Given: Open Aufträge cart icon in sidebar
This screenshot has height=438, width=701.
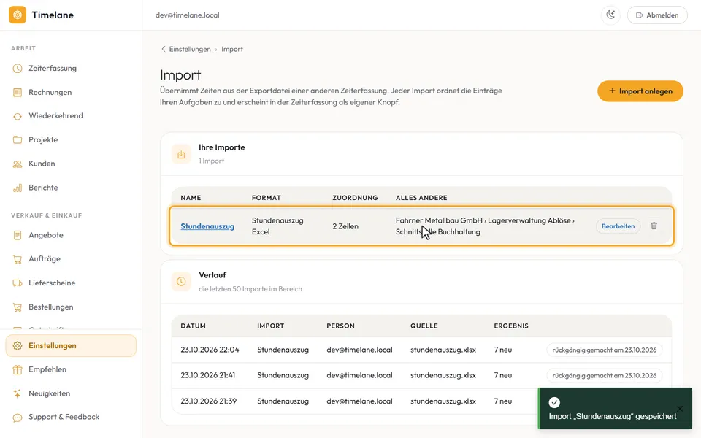Looking at the screenshot, I should click(x=18, y=258).
